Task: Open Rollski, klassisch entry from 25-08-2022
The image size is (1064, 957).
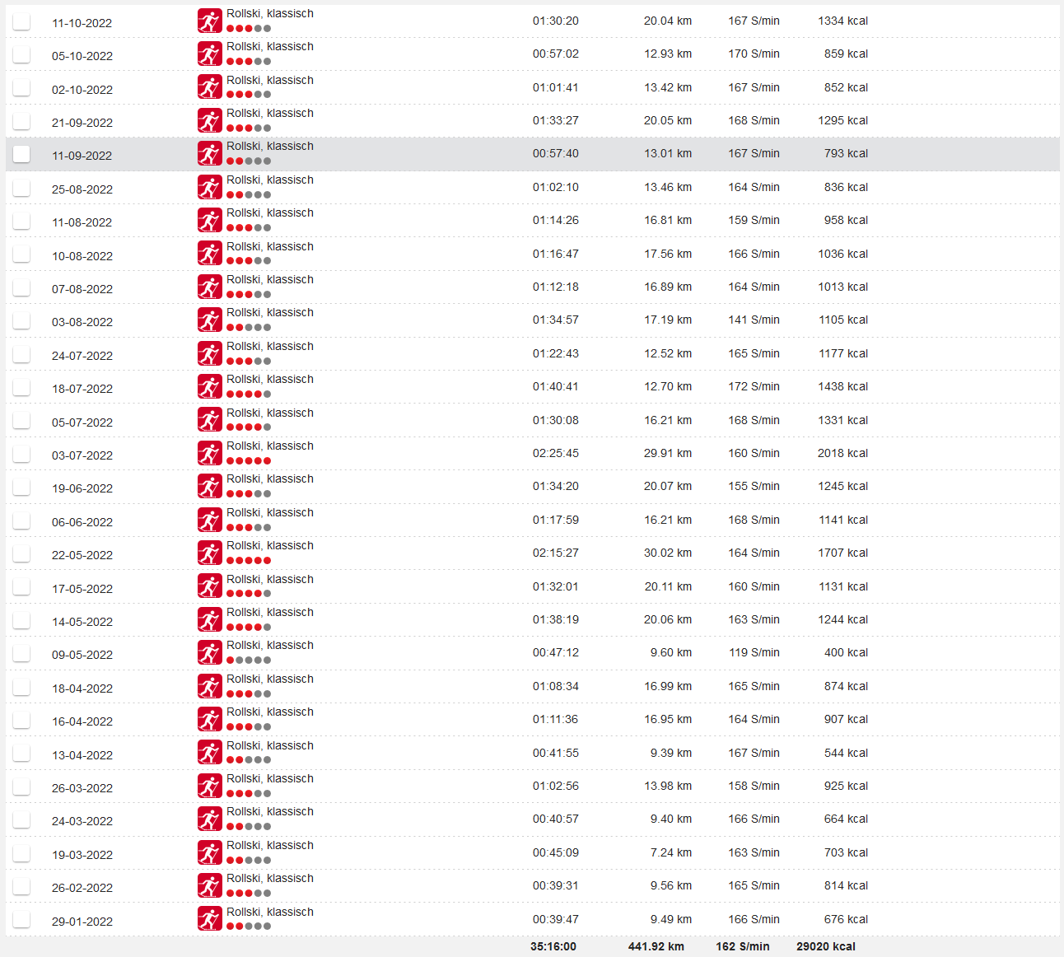Action: pyautogui.click(x=270, y=180)
